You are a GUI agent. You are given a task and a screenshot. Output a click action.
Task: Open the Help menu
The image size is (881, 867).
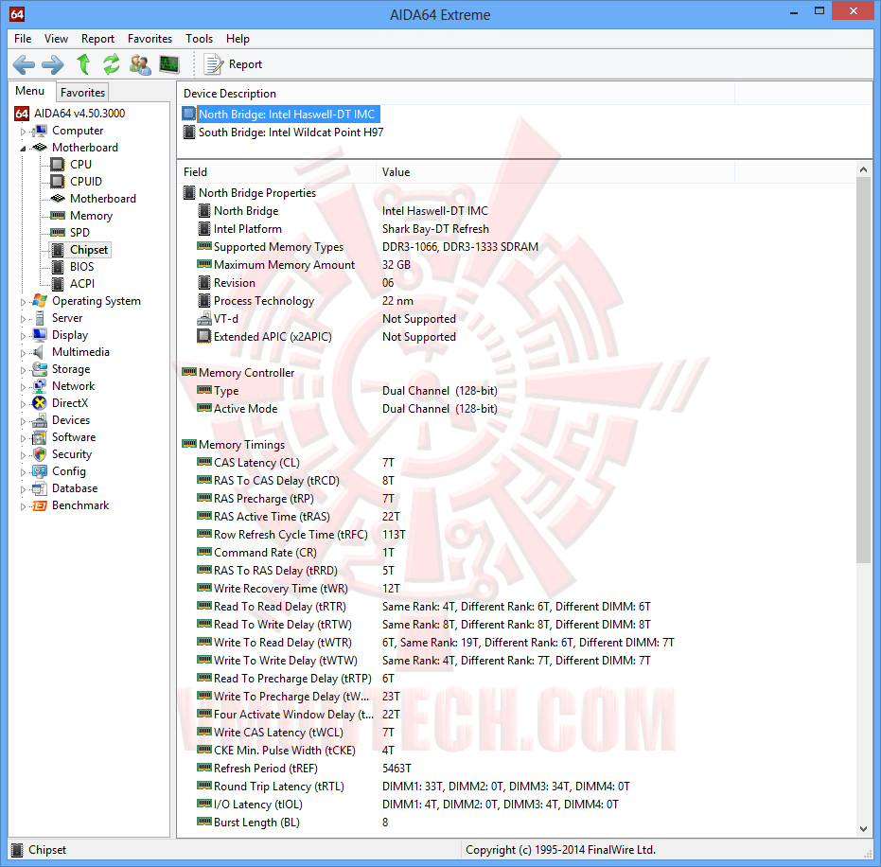point(238,39)
